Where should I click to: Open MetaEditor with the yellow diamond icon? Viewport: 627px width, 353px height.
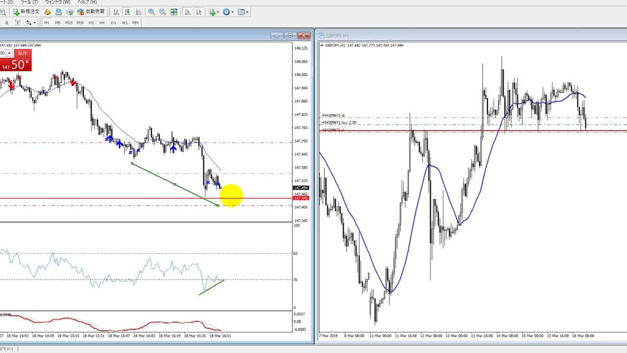[48, 12]
